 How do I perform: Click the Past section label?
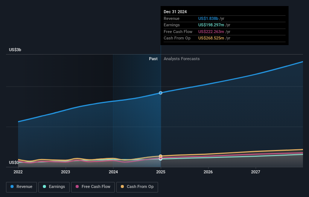coord(153,59)
